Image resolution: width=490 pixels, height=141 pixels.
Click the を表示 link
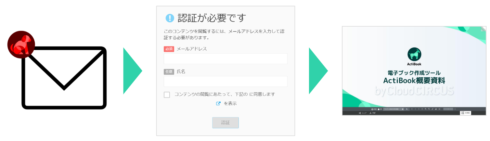coord(230,104)
